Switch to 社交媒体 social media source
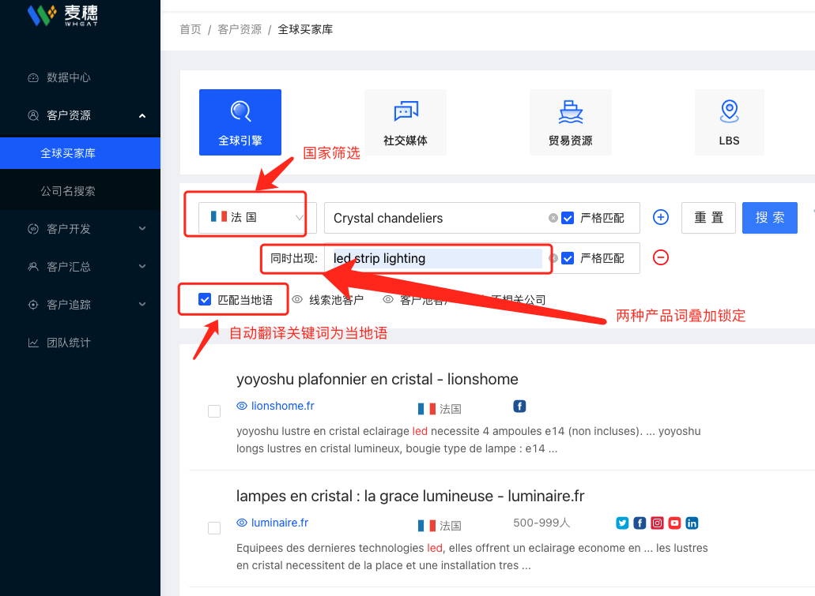This screenshot has width=815, height=596. point(405,122)
